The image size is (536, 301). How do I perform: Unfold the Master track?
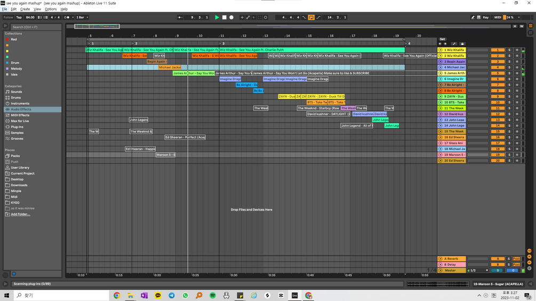[x=441, y=270]
